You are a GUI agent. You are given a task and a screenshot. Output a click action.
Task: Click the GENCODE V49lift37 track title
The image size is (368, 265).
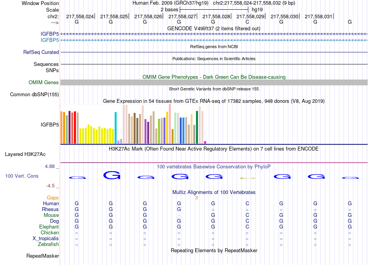click(213, 29)
